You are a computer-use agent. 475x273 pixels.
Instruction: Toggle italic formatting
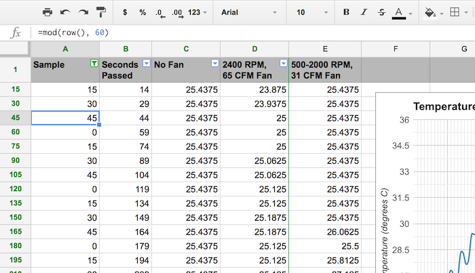coord(364,12)
